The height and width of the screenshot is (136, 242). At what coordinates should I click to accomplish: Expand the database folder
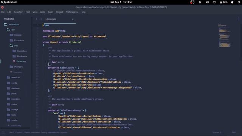[15, 88]
